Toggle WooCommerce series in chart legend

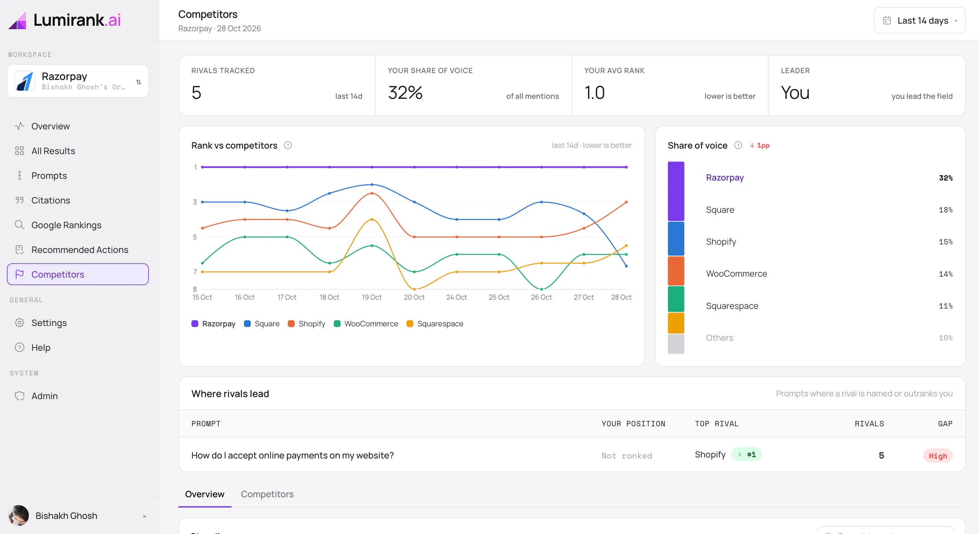pyautogui.click(x=366, y=324)
